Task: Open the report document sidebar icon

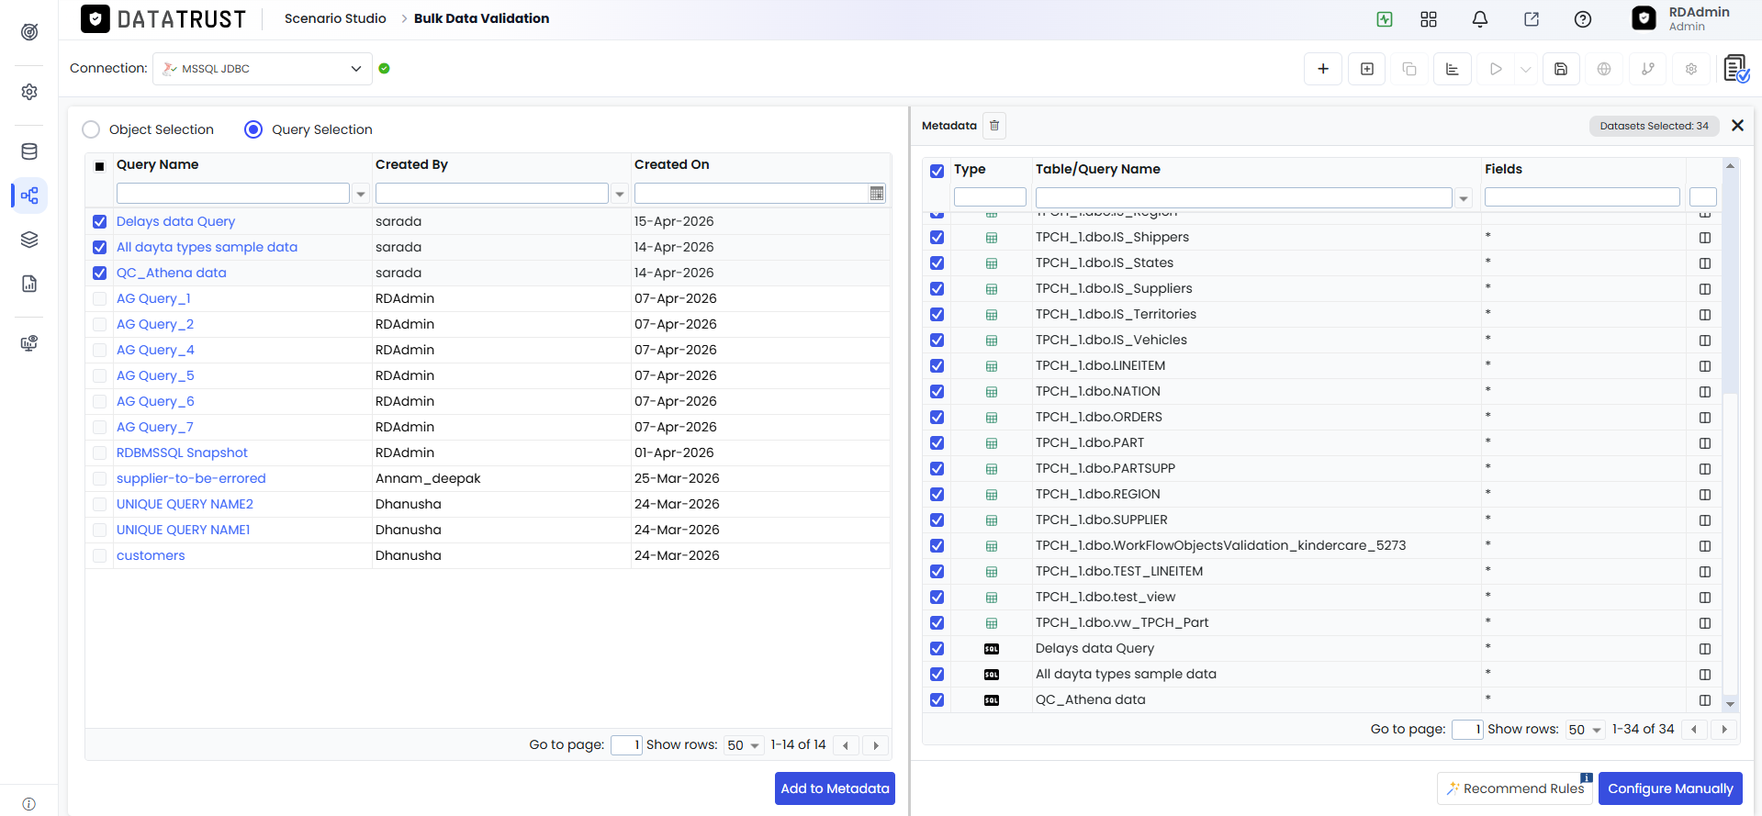Action: tap(29, 284)
